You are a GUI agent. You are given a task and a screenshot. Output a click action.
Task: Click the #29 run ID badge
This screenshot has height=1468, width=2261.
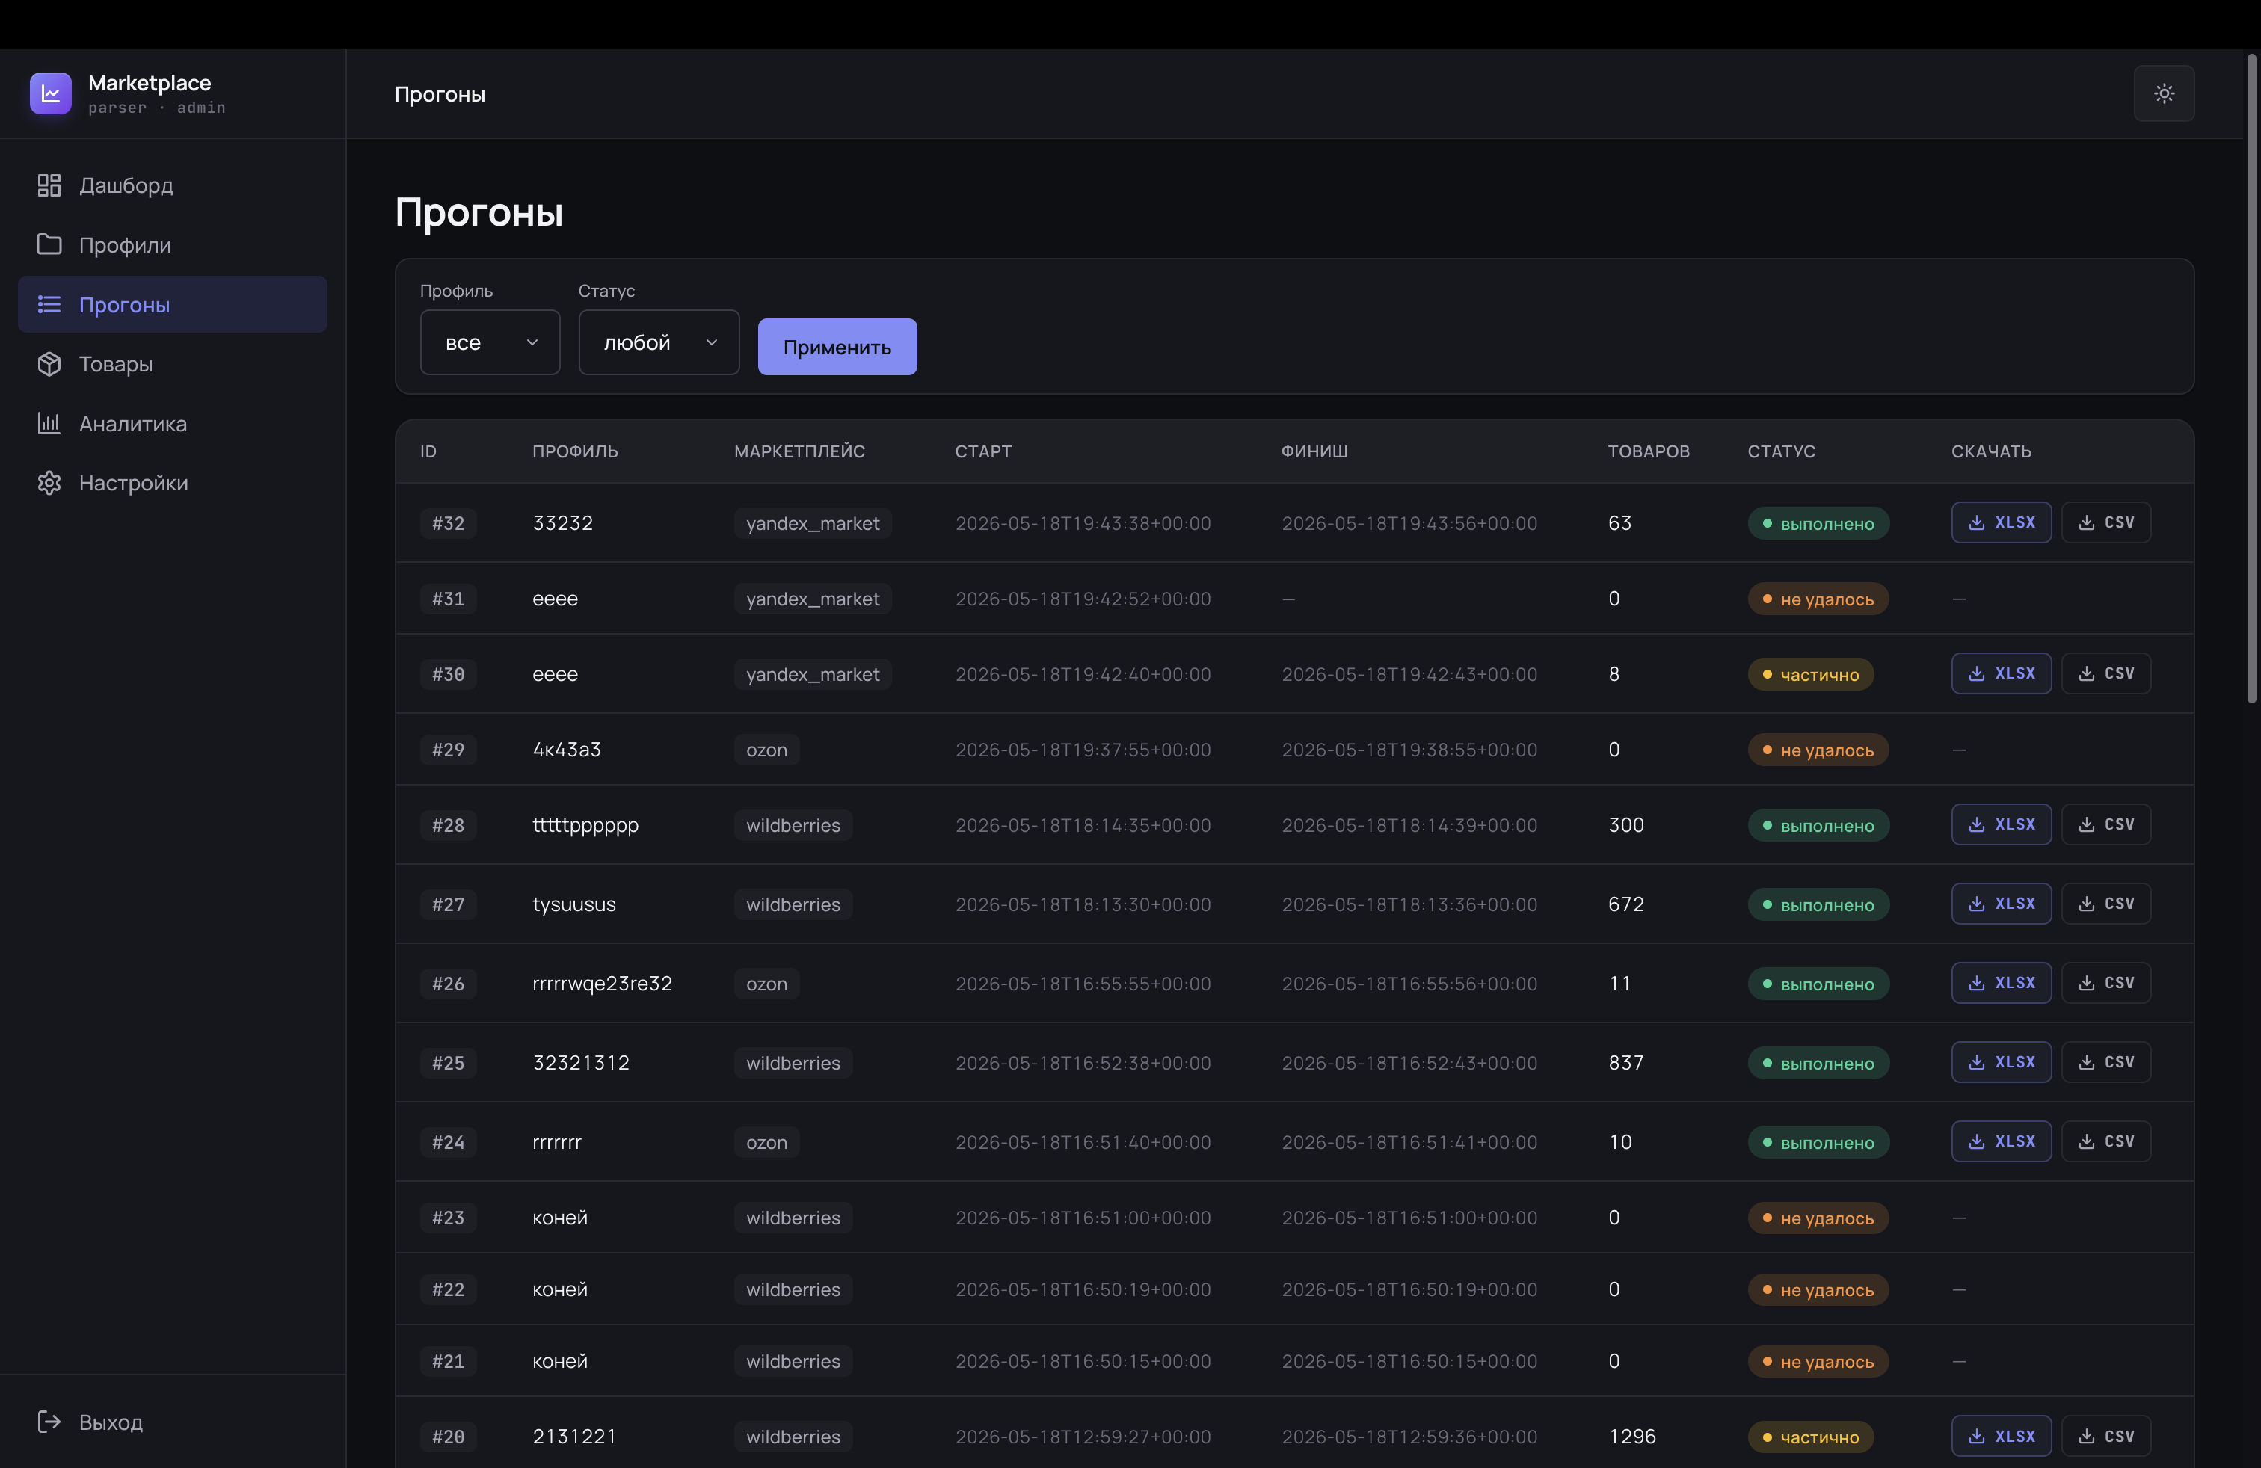[x=447, y=750]
